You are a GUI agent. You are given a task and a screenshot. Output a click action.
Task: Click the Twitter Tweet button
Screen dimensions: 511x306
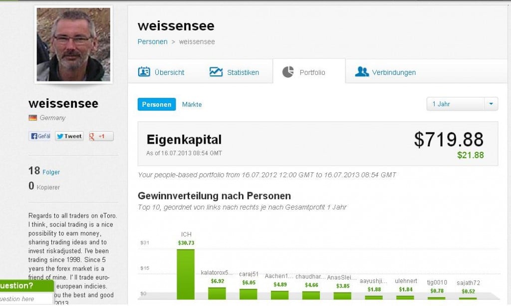click(x=69, y=136)
